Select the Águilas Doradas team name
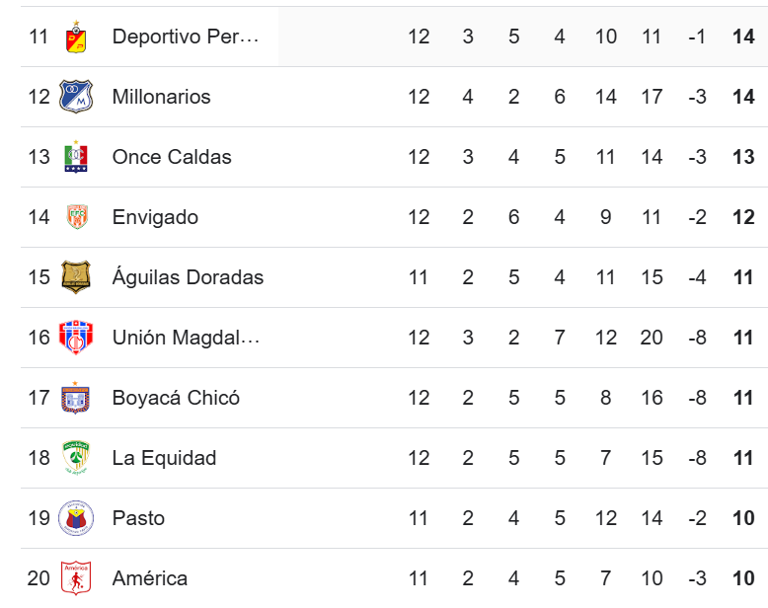 point(189,276)
